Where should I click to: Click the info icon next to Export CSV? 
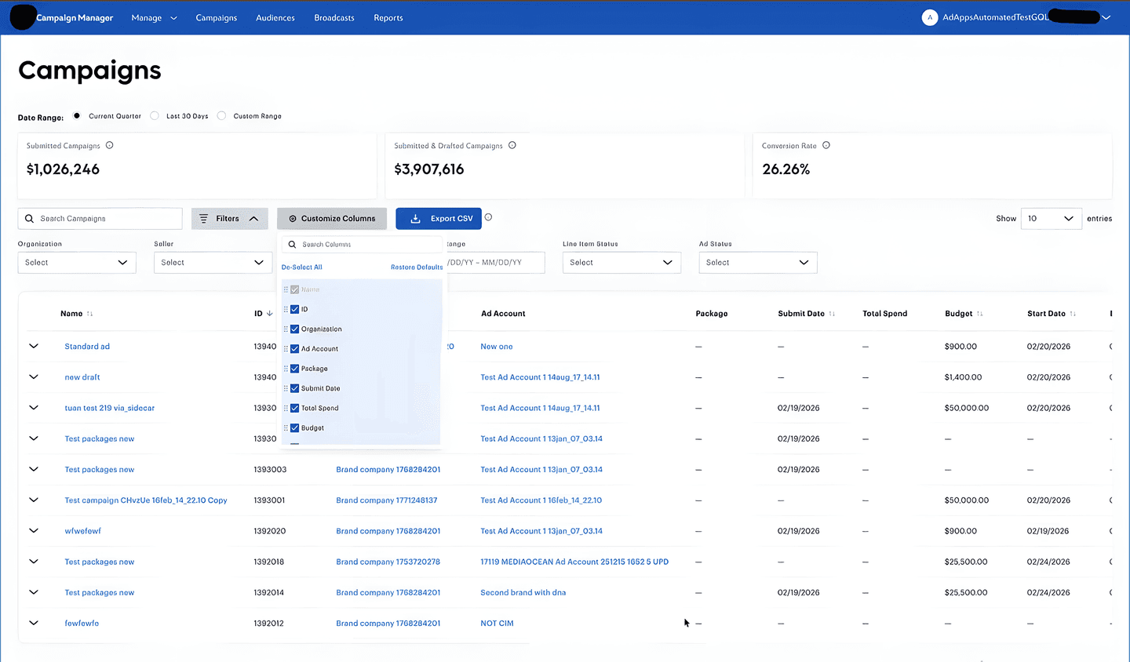coord(488,218)
